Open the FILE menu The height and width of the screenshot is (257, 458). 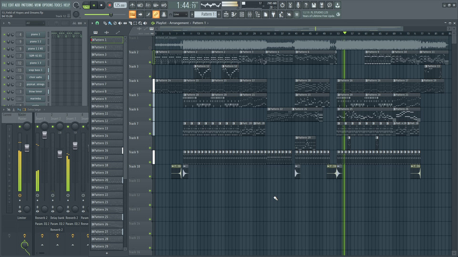pyautogui.click(x=4, y=5)
